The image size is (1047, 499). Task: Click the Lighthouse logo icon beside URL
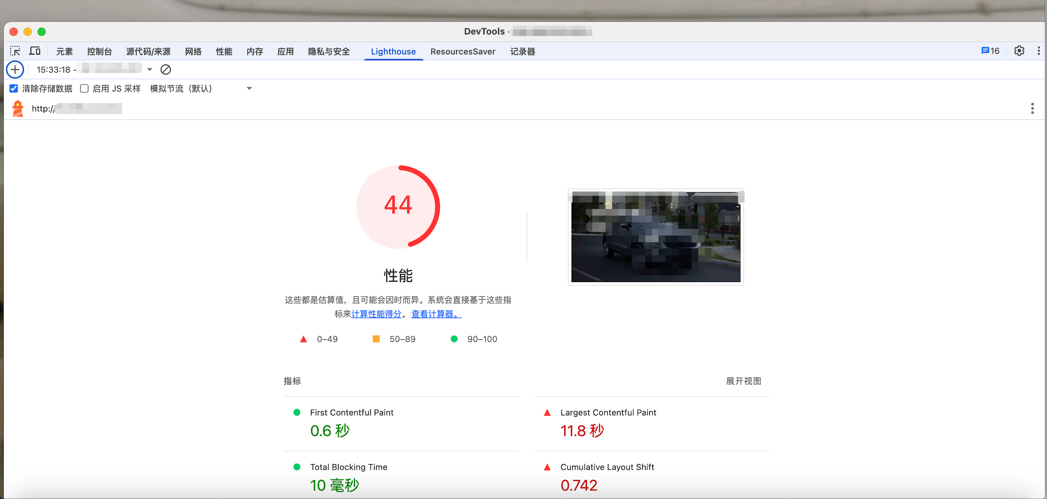pos(18,108)
